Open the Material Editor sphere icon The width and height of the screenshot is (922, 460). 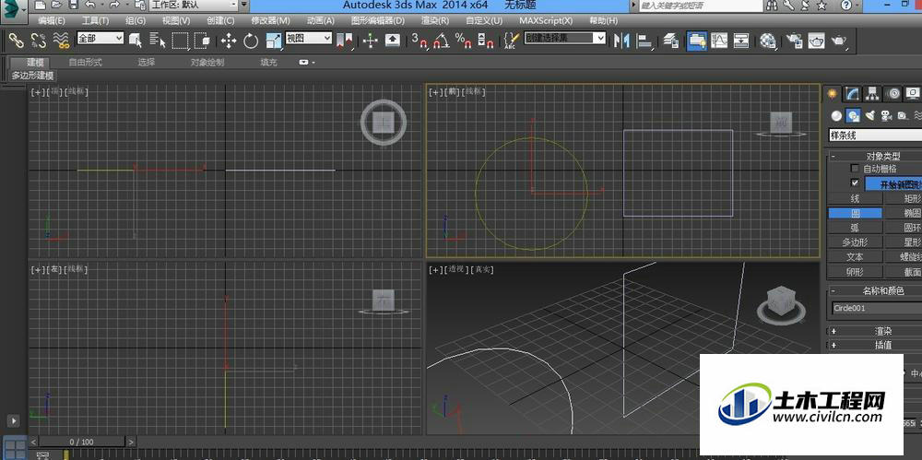pyautogui.click(x=767, y=41)
